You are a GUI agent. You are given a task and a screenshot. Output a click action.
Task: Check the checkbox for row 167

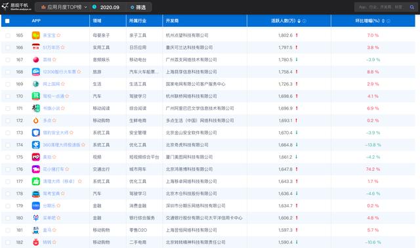[x=8, y=60]
